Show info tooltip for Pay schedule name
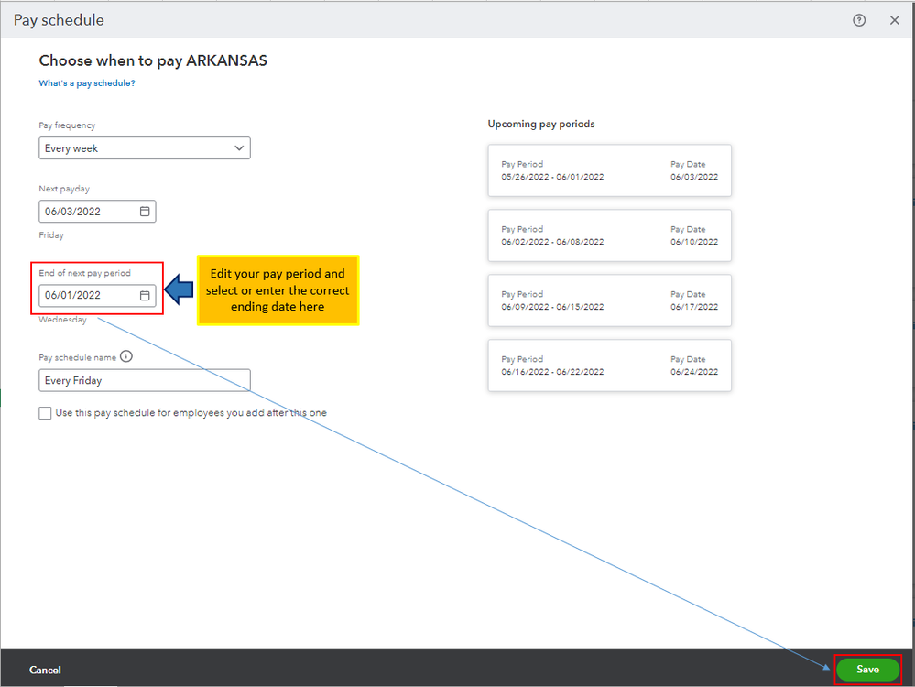 pyautogui.click(x=126, y=356)
